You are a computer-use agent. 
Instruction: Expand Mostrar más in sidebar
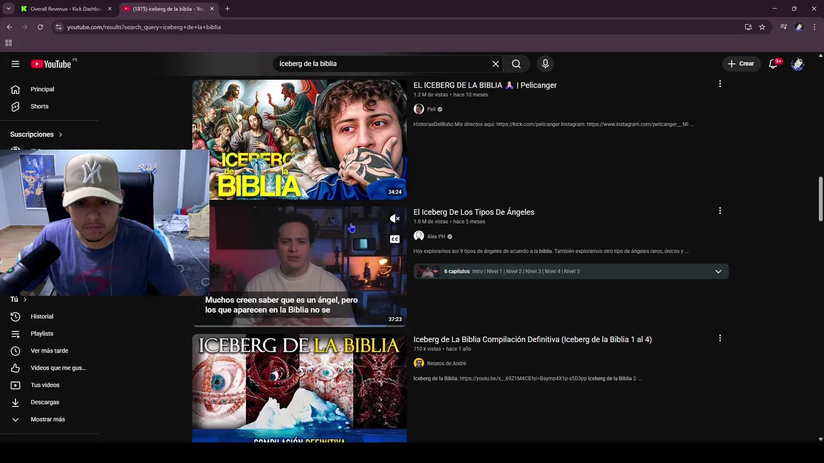[49, 419]
